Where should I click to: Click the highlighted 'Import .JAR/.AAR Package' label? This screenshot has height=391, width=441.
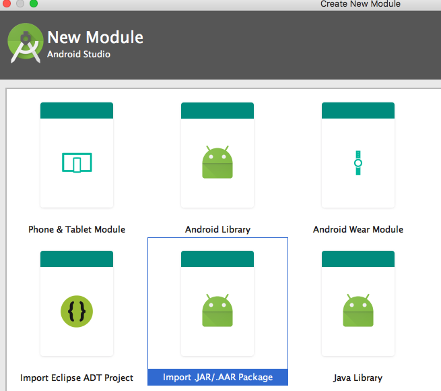pos(217,377)
